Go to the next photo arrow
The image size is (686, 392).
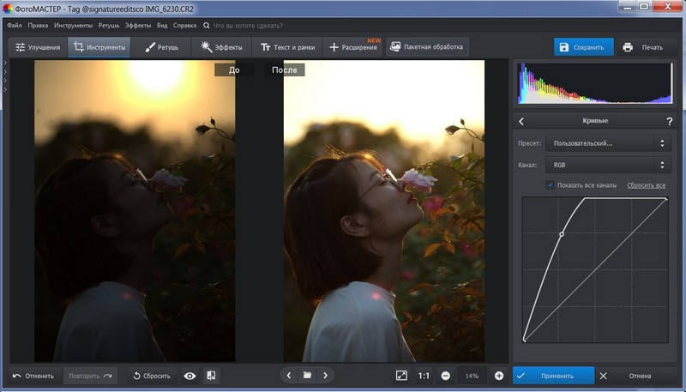[325, 376]
